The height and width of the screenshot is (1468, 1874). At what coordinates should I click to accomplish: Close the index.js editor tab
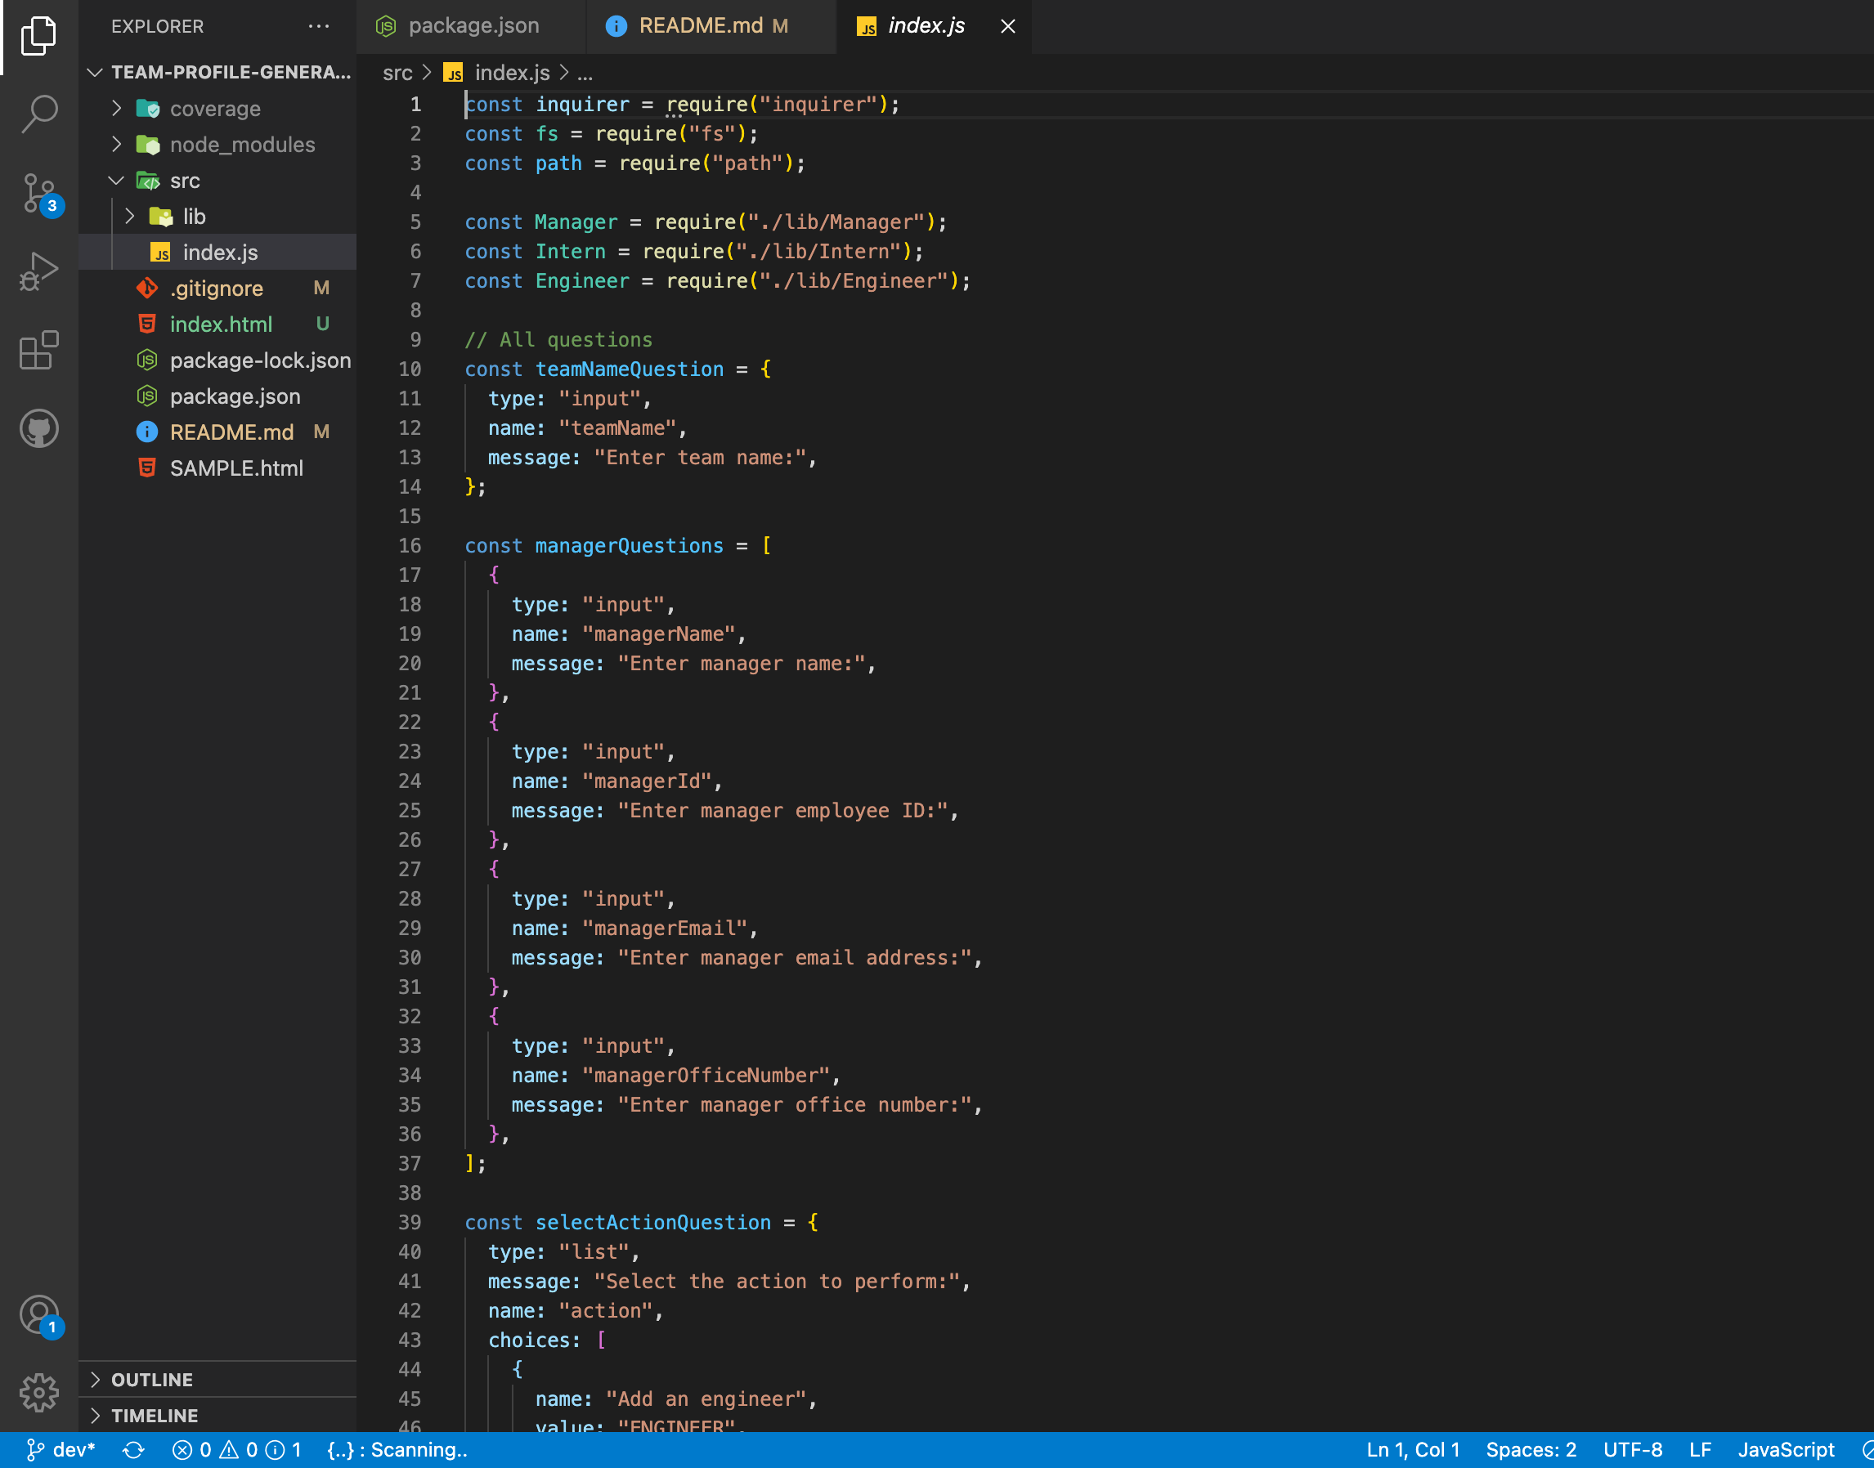[x=1007, y=27]
